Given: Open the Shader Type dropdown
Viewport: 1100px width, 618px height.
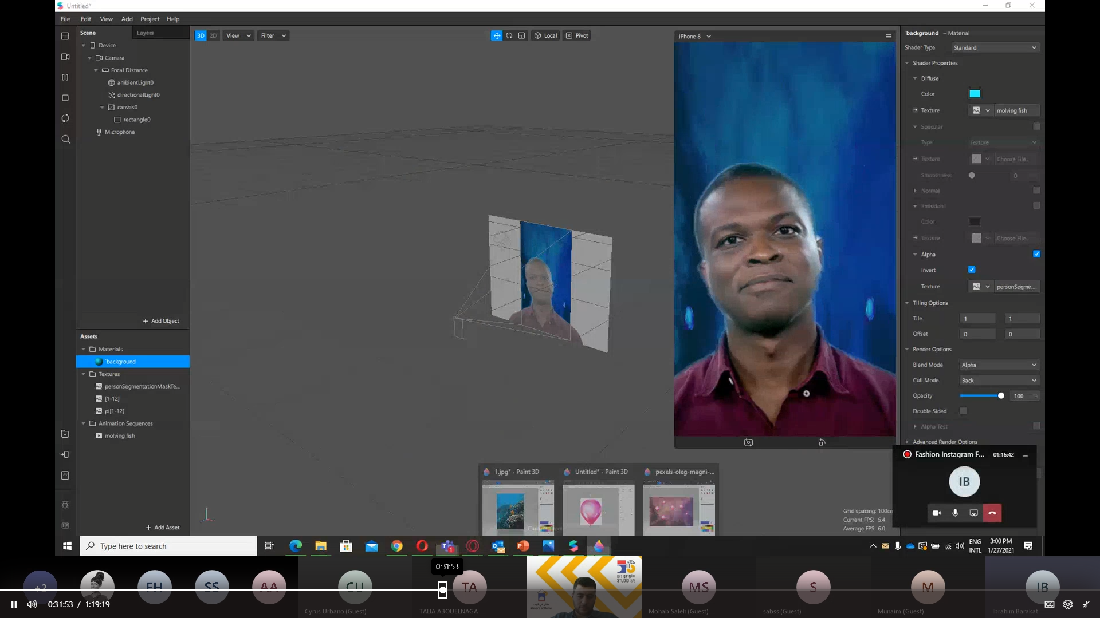Looking at the screenshot, I should (x=995, y=47).
